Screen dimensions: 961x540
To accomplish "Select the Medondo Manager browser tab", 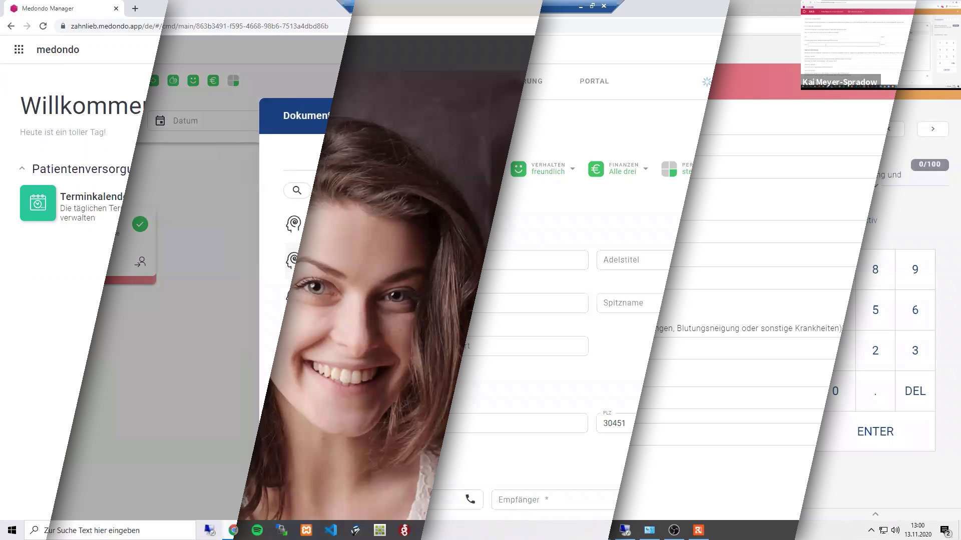I will coord(60,8).
